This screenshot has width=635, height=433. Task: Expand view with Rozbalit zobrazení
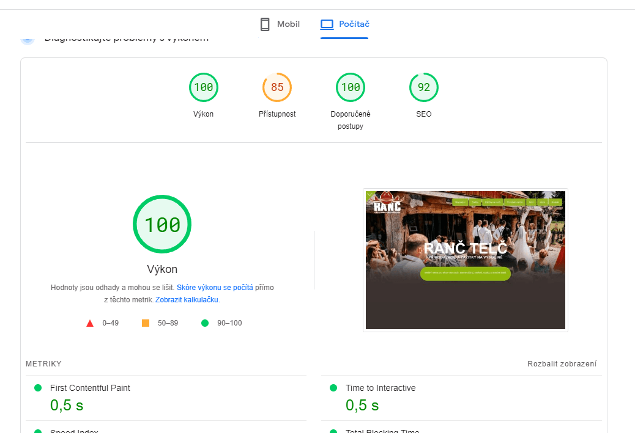pyautogui.click(x=562, y=364)
